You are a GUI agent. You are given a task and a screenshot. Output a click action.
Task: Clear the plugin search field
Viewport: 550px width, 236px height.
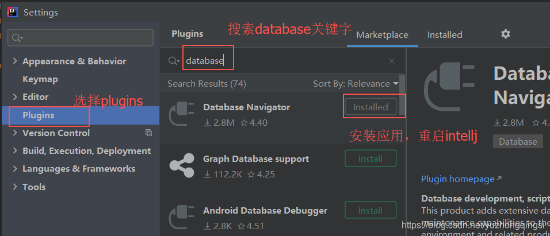click(x=392, y=61)
